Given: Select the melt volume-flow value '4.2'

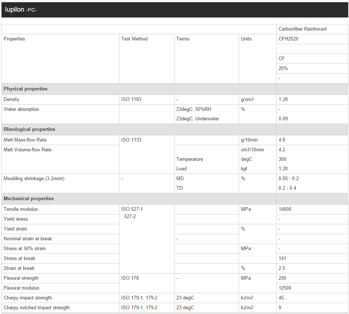Looking at the screenshot, I should coord(282,150).
